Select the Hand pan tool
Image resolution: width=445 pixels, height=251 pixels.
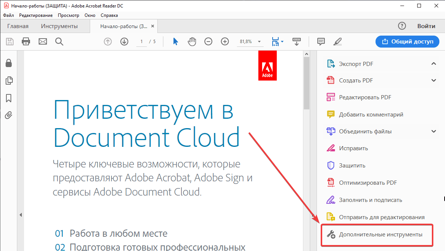192,42
